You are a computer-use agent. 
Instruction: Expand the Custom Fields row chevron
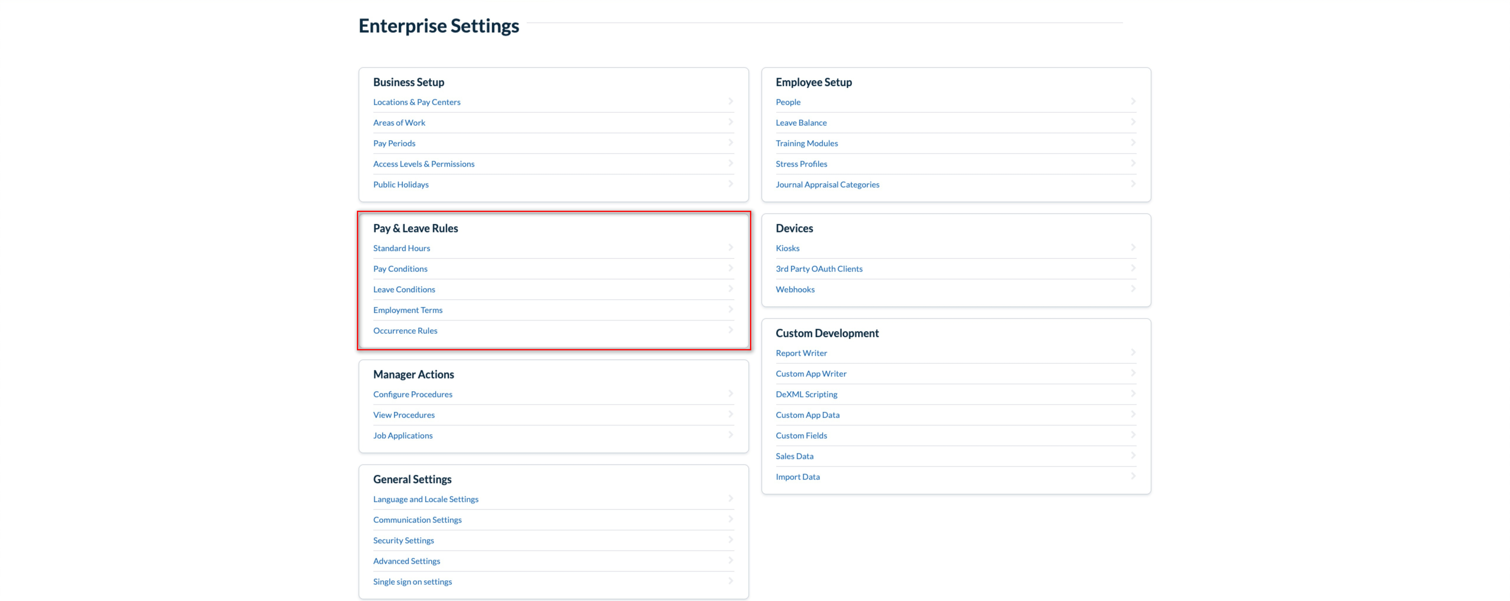[x=1132, y=435]
